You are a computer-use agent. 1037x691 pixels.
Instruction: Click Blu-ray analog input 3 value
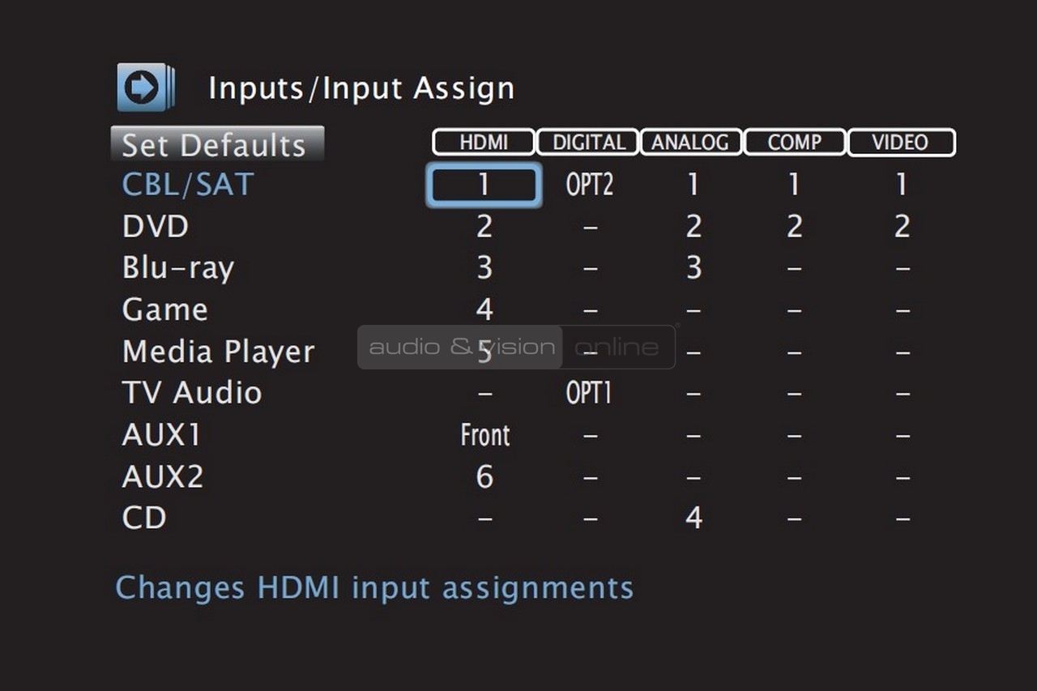click(693, 268)
